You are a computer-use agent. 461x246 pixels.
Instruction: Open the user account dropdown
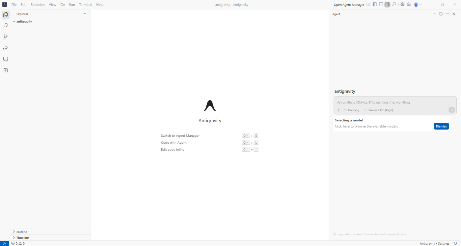(x=418, y=5)
